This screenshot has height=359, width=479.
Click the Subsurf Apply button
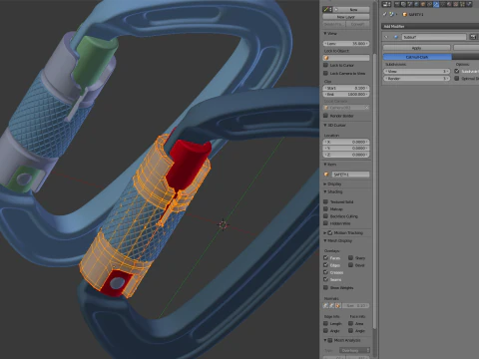(x=416, y=48)
